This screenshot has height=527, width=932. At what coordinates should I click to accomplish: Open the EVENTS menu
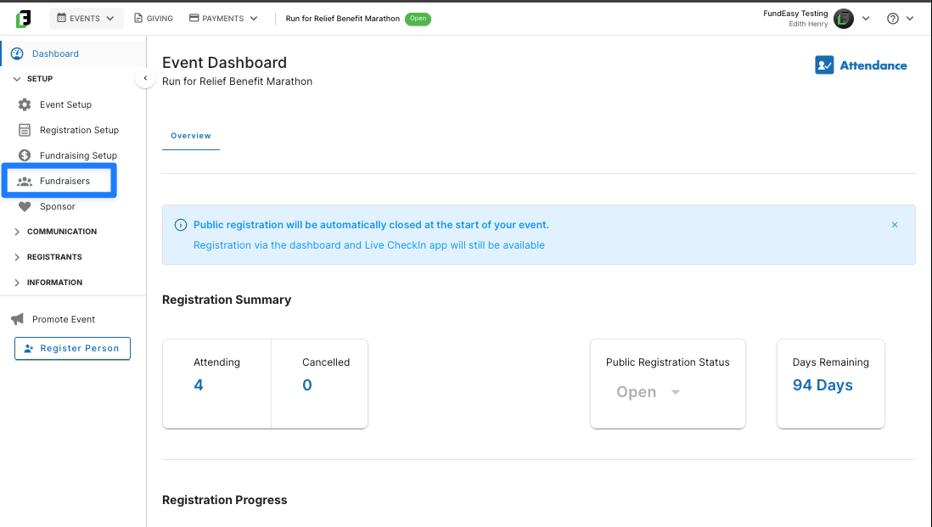click(86, 19)
